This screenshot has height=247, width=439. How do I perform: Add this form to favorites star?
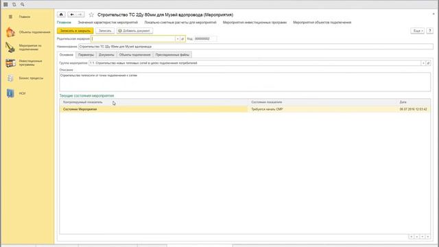point(91,15)
